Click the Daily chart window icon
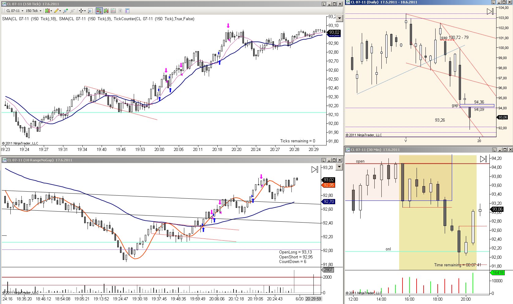 coord(348,2)
